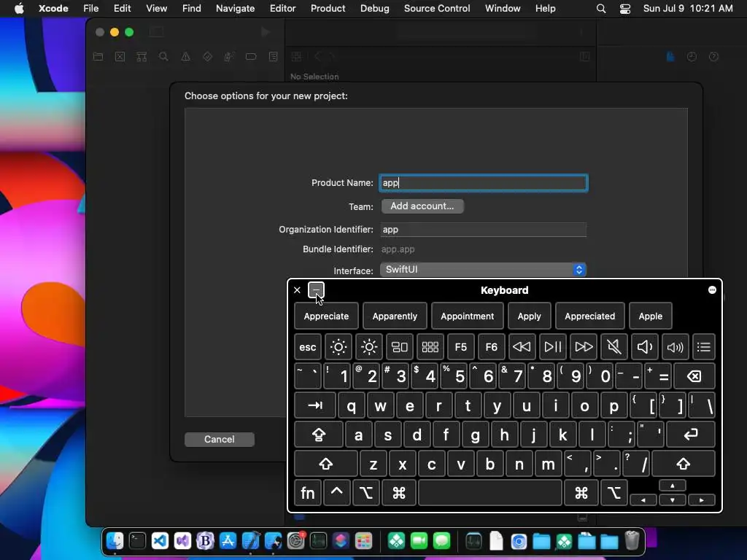This screenshot has height=560, width=747.
Task: Tap the Mission Control key
Action: click(400, 346)
